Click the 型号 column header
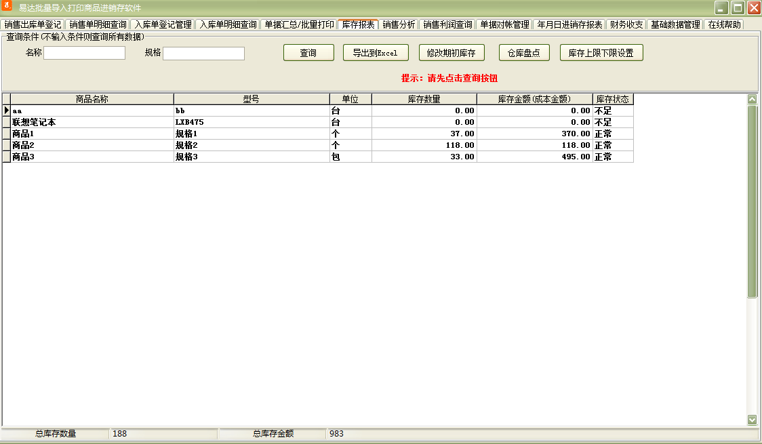762x444 pixels. point(252,99)
